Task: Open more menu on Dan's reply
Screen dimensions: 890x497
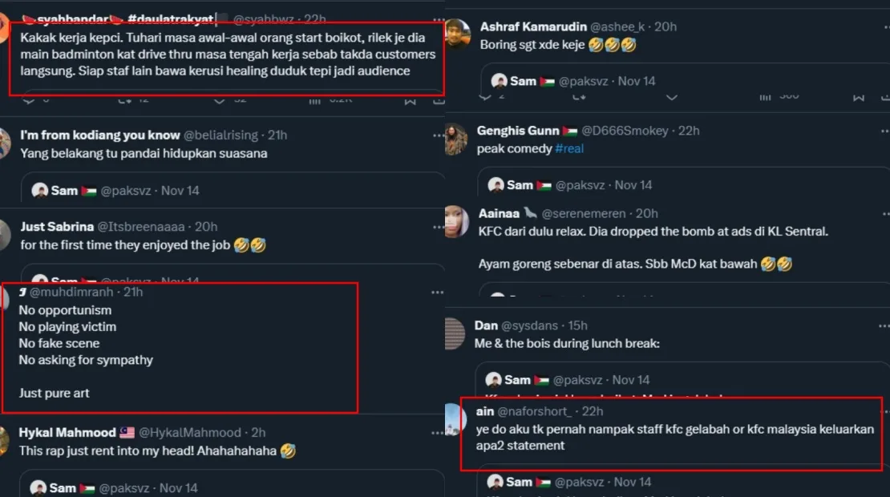Action: 883,326
